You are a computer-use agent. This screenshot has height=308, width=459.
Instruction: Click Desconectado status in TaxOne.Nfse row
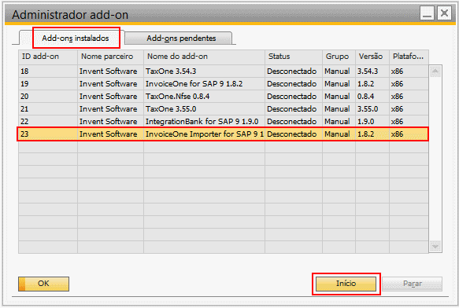tap(294, 97)
